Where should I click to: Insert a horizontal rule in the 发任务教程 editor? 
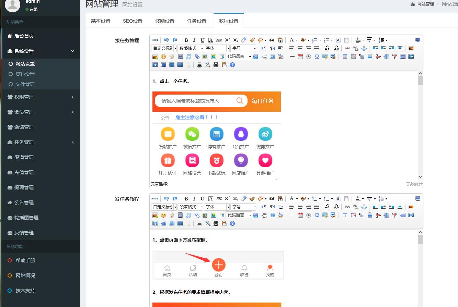292,215
